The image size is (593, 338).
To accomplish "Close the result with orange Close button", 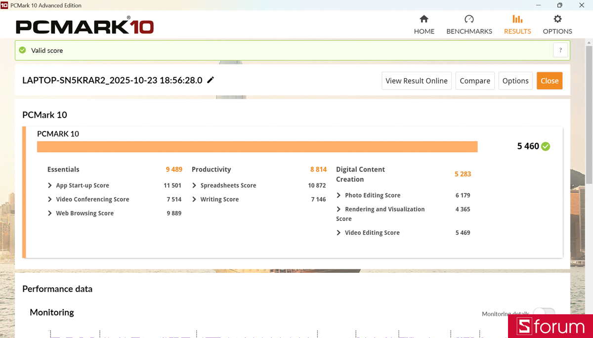I will pos(550,81).
